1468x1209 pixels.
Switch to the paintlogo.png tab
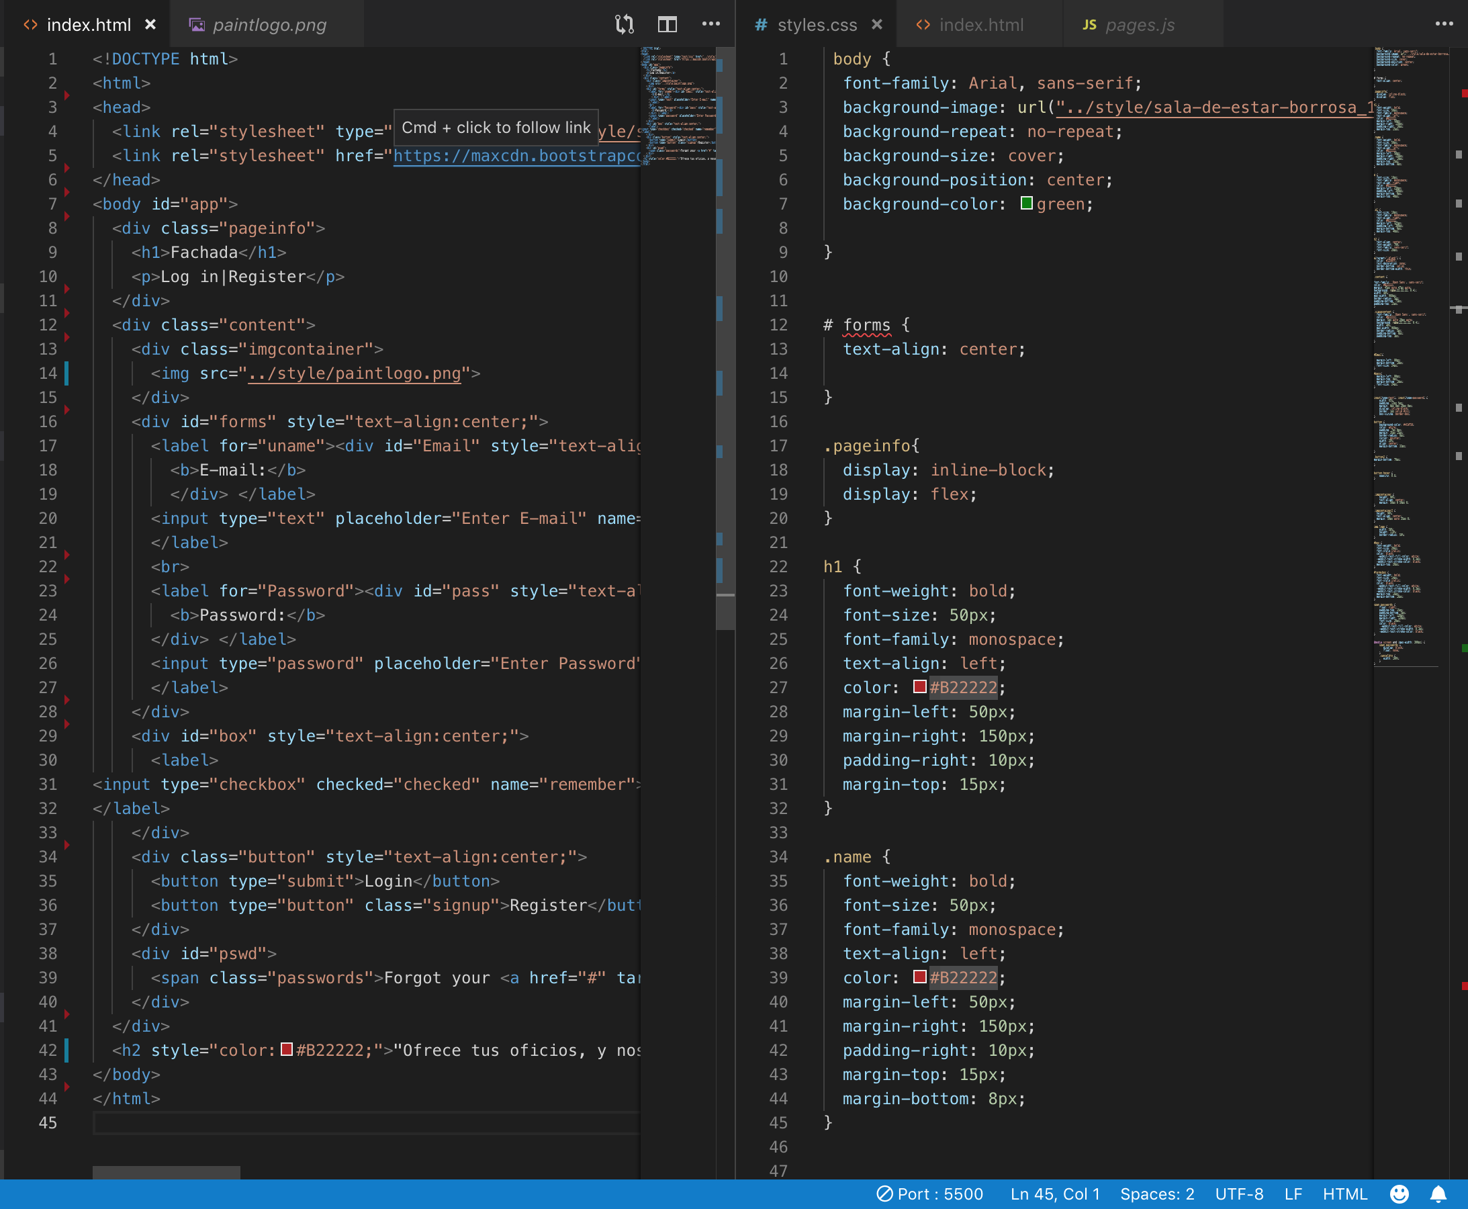(x=269, y=25)
